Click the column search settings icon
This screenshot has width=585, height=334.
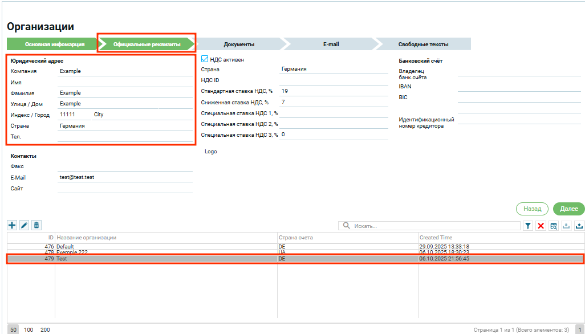pos(554,226)
